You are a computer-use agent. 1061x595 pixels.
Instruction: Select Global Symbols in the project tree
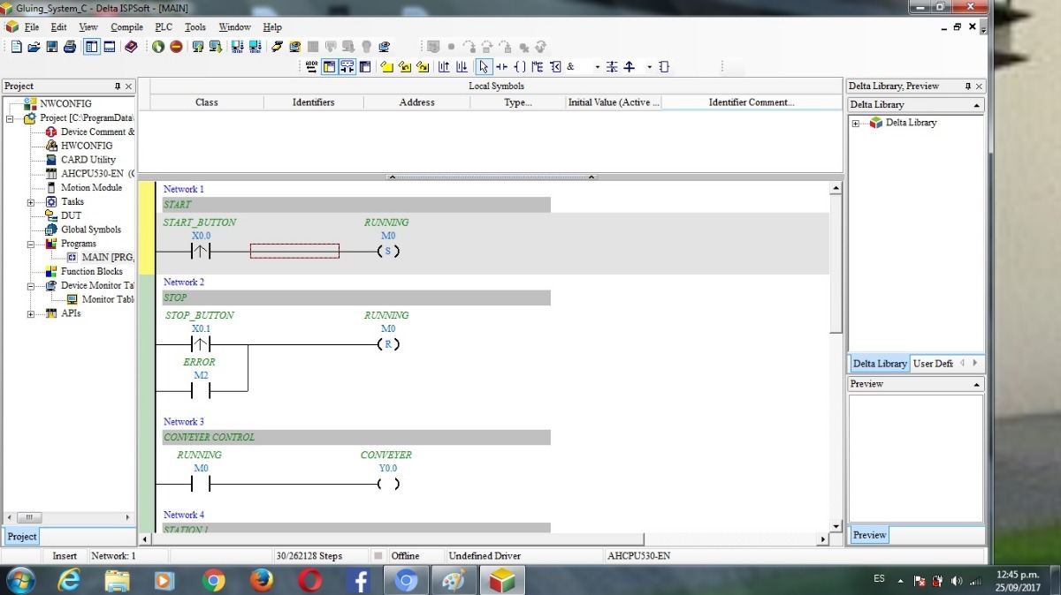(x=90, y=230)
